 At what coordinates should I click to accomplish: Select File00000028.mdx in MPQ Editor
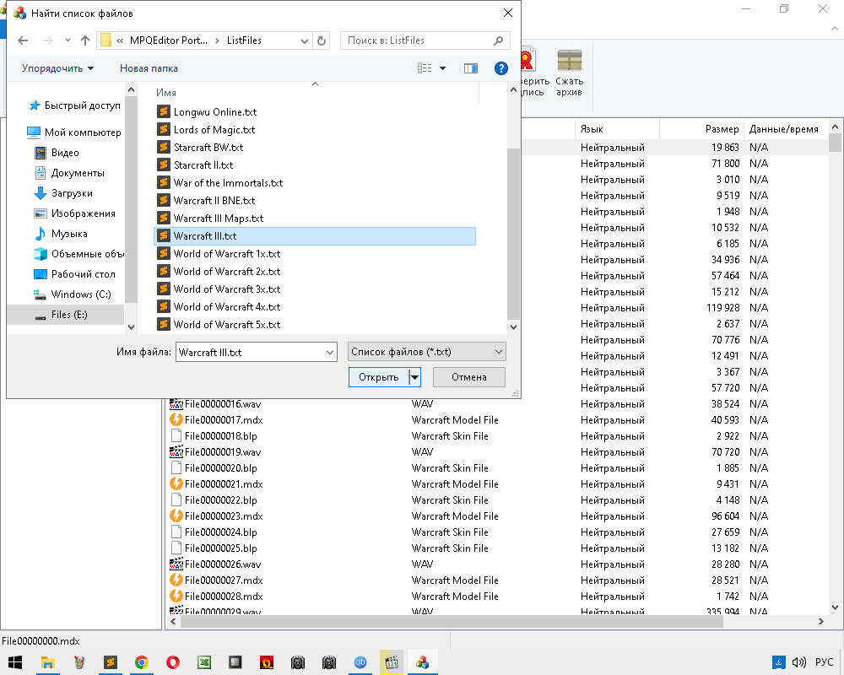point(224,597)
